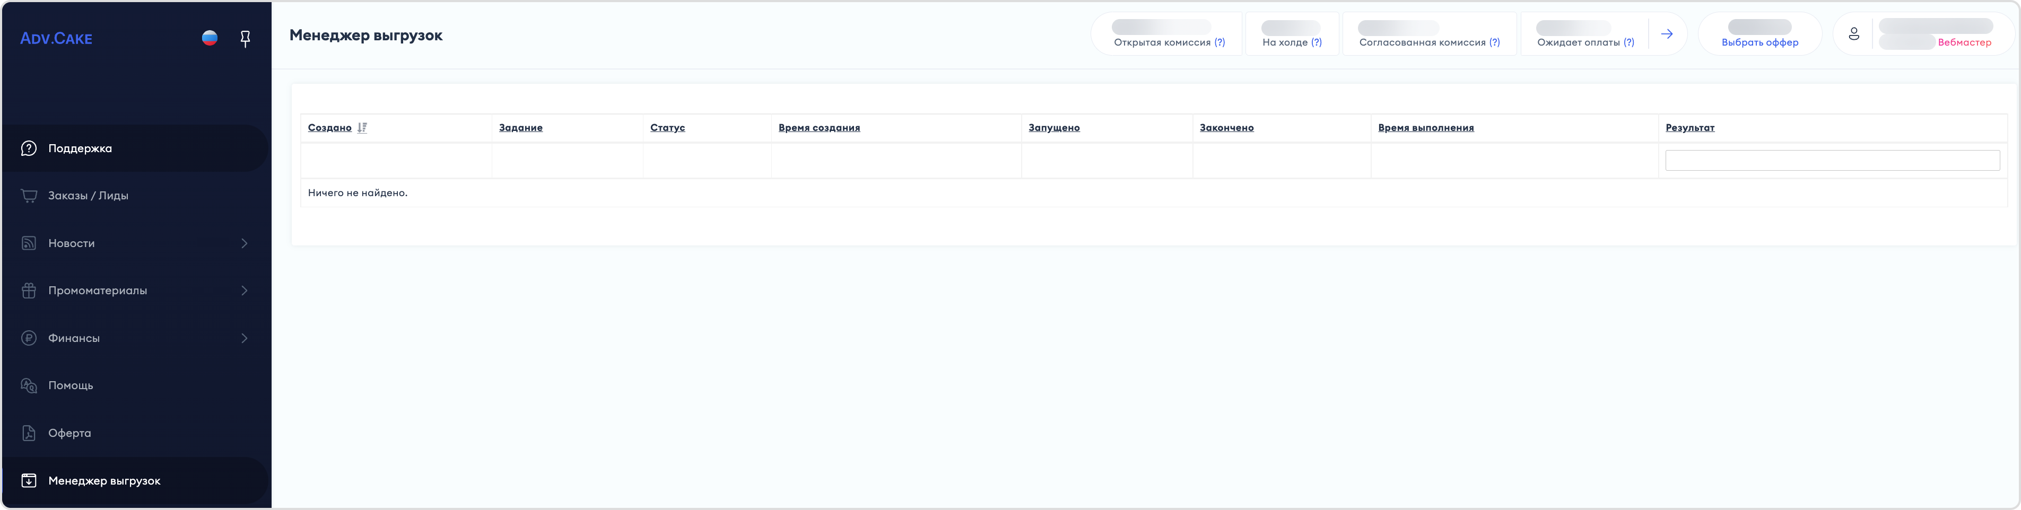Image resolution: width=2021 pixels, height=510 pixels.
Task: Click the (?) hint beside Открытая комиссия
Action: tap(1219, 42)
